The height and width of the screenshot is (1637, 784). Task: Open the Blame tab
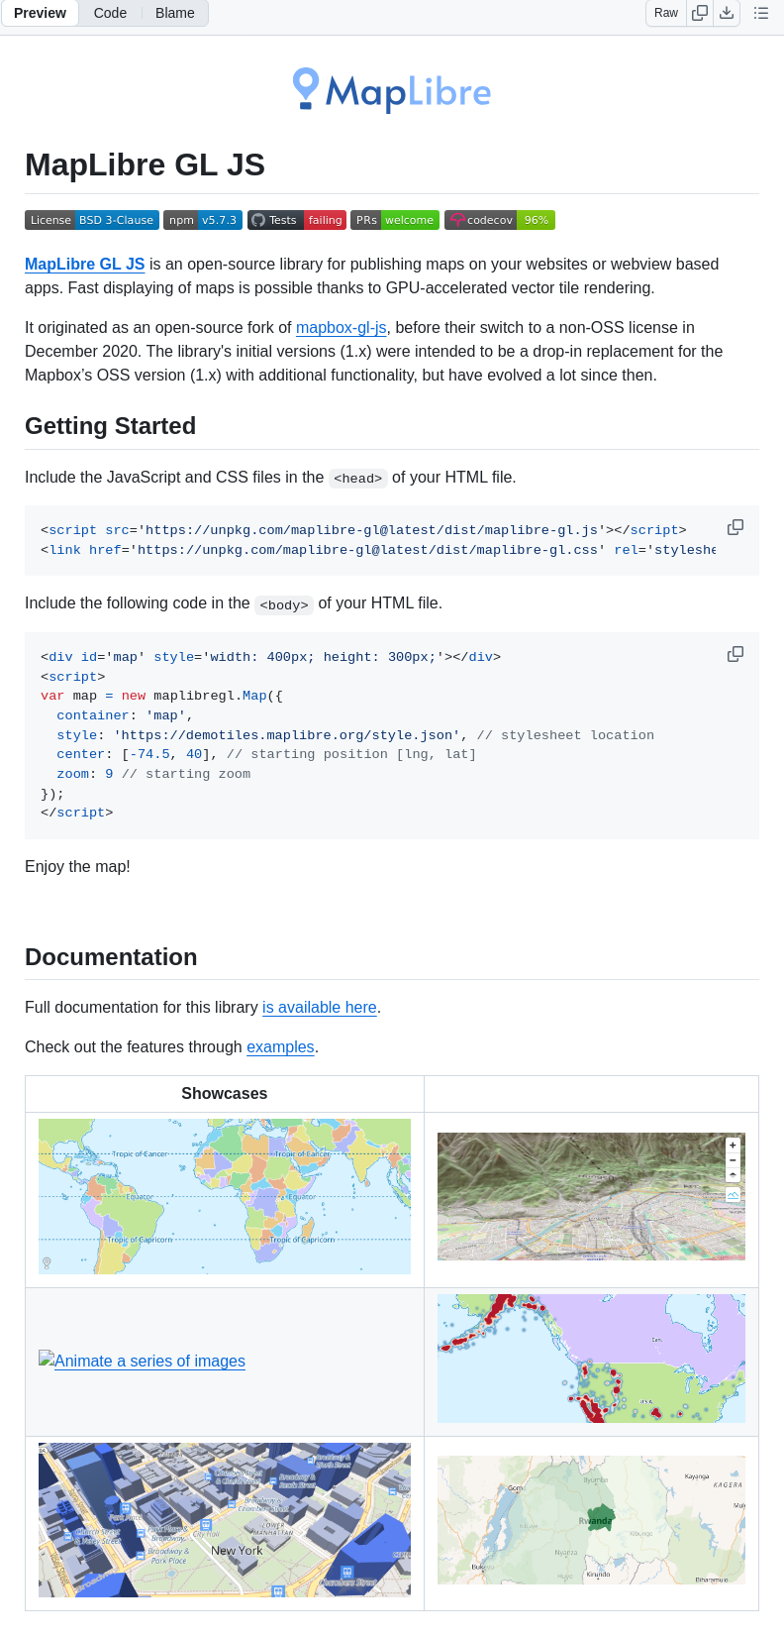(x=174, y=13)
